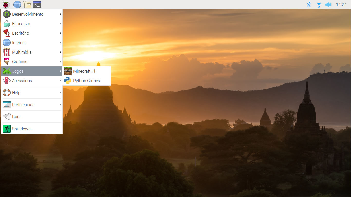Expand the Acessórios submenu arrow

point(60,81)
